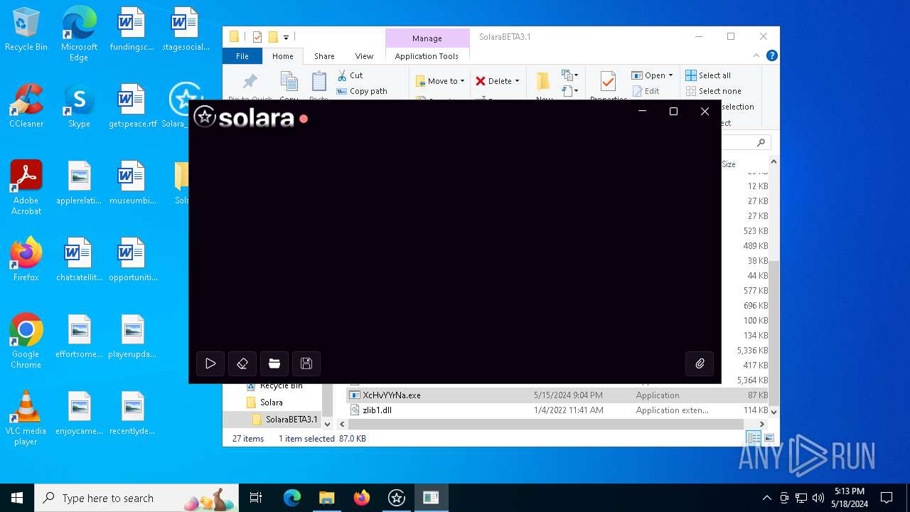Open a script file with Solara's folder icon
The image size is (910, 512).
tap(274, 363)
